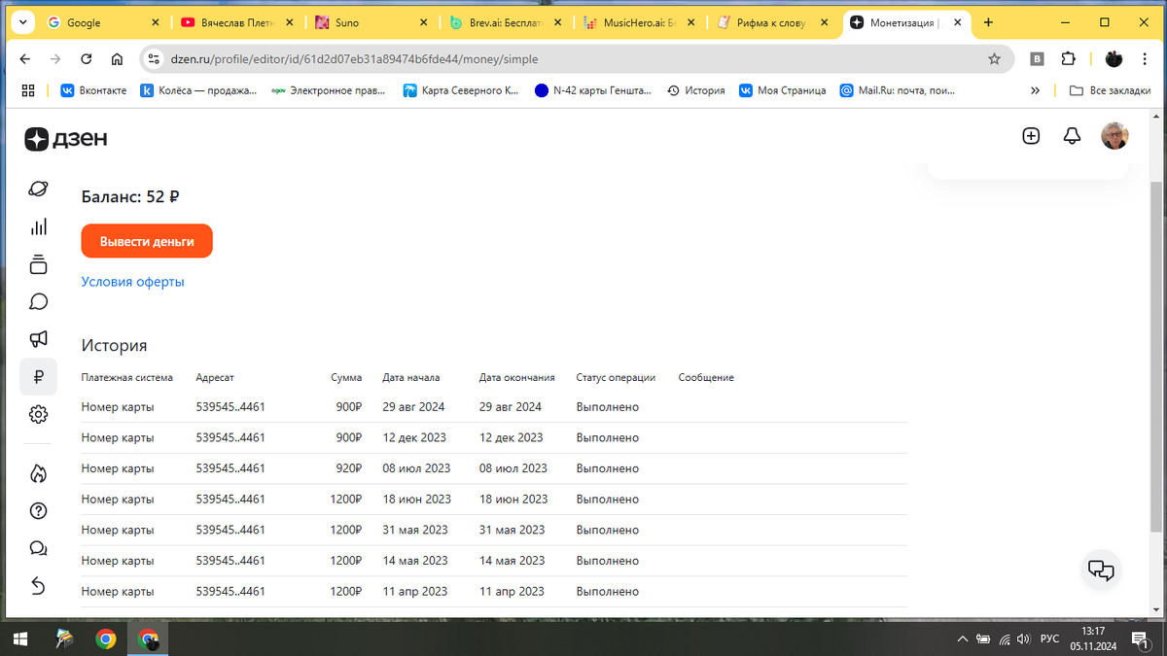Viewport: 1167px width, 656px height.
Task: Open the chat bubbles icon in sidebar
Action: pyautogui.click(x=38, y=548)
